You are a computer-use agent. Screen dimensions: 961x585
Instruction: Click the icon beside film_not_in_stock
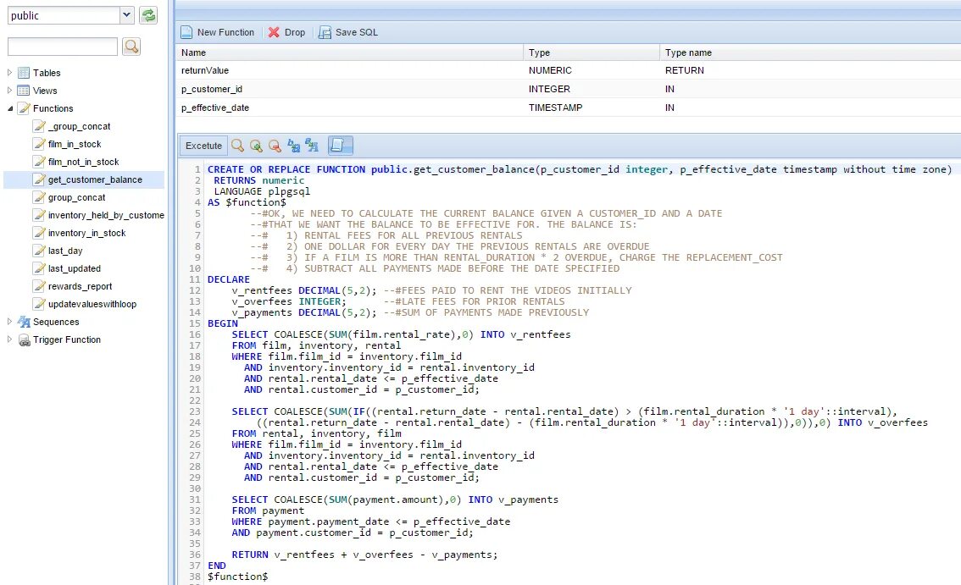point(39,162)
